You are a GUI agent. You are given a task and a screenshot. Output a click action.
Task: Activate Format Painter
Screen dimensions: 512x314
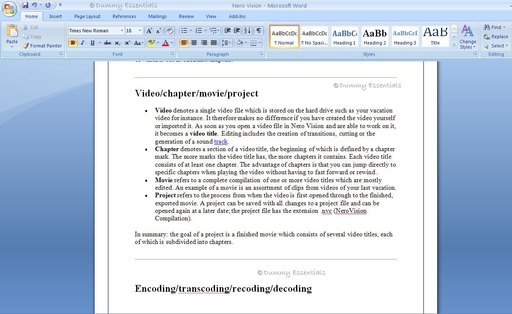click(42, 46)
